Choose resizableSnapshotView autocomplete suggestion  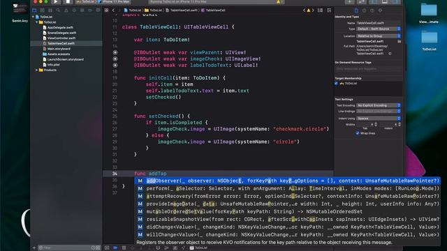click(x=287, y=219)
